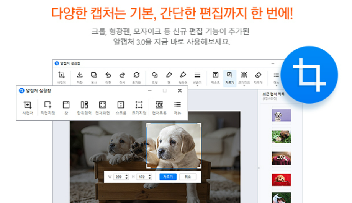Select the puppy on maroon cushion thumbnail
Image resolution: width=352 pixels, height=203 pixels.
281,158
